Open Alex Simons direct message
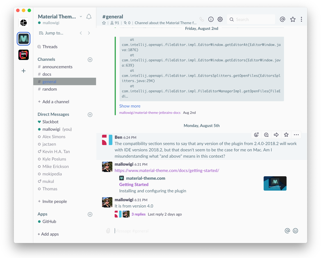Screen dimensions: 321x258 [64, 136]
